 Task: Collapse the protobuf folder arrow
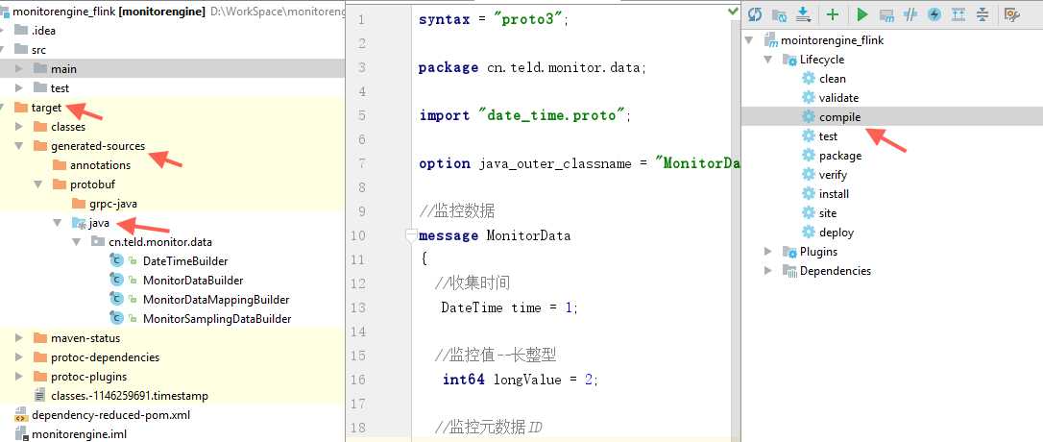[37, 184]
